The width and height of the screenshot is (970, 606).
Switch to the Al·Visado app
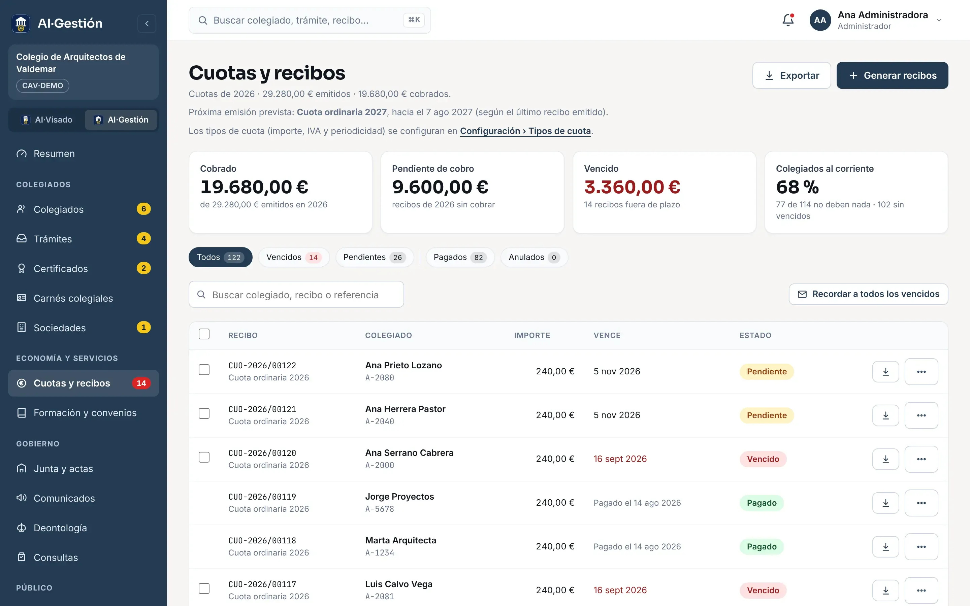pos(47,120)
